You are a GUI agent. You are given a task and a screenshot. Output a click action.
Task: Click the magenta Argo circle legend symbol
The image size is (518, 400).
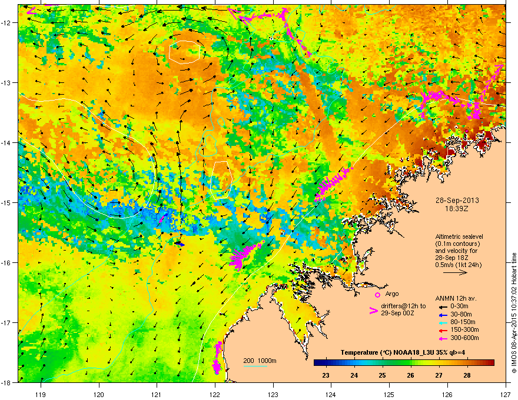coord(377,295)
